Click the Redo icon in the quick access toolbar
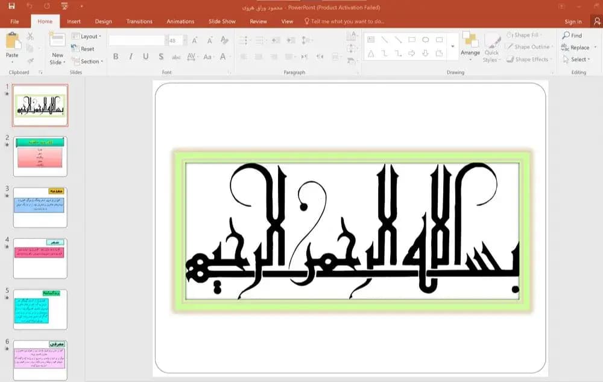 (47, 6)
